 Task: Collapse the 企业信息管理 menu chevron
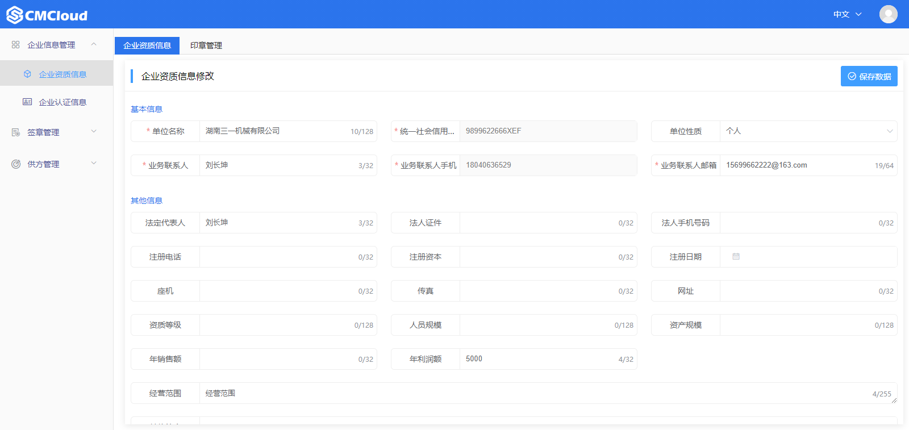point(94,44)
